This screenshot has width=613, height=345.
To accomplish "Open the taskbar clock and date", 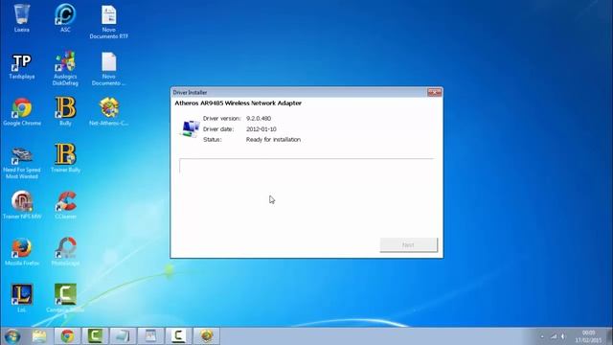I will (x=588, y=336).
